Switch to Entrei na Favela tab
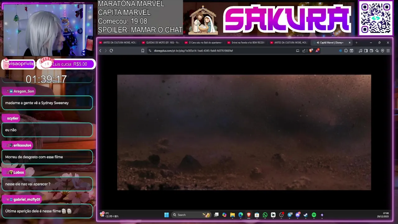This screenshot has height=224, width=398. (x=246, y=43)
